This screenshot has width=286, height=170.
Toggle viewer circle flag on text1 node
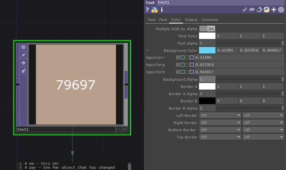[23, 47]
